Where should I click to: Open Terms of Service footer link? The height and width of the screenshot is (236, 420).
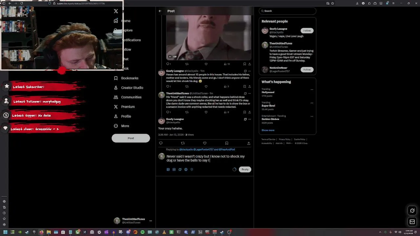click(x=268, y=139)
